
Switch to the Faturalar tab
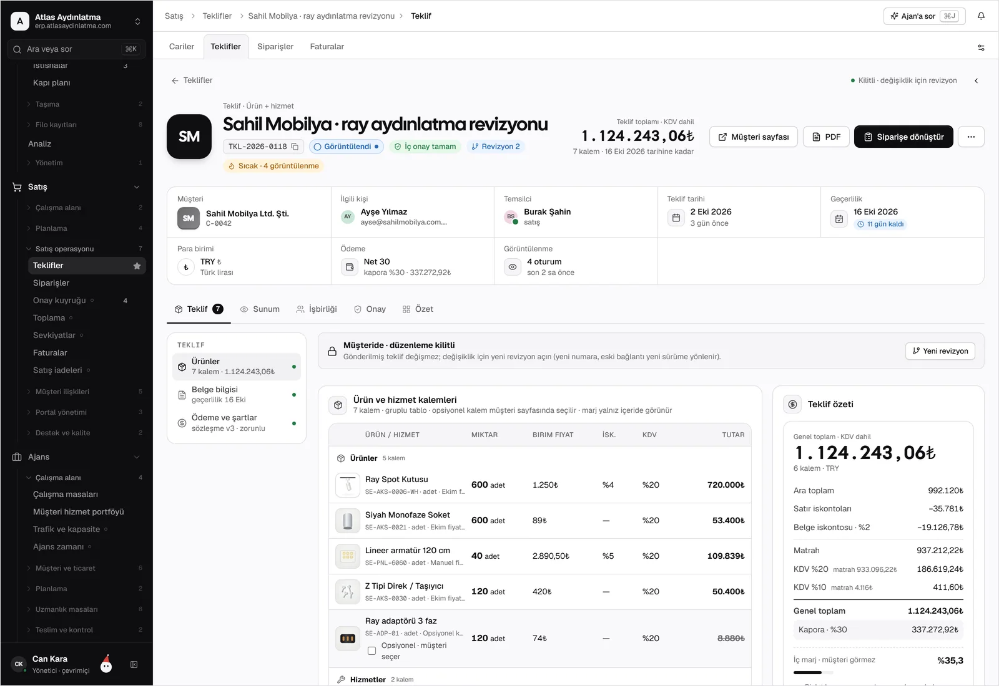pos(327,47)
